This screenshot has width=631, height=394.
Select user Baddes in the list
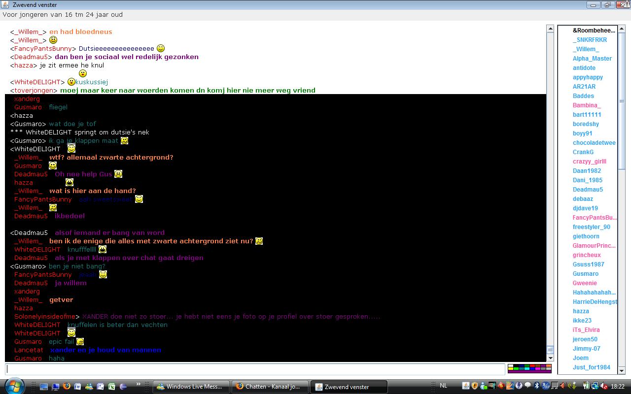point(583,96)
